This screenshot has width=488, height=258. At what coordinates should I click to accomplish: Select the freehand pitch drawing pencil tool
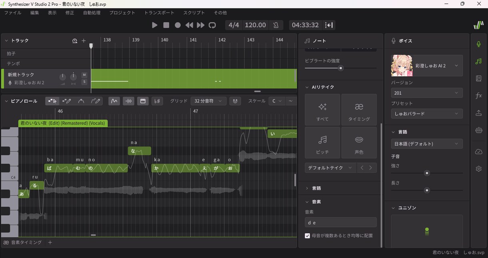click(96, 101)
